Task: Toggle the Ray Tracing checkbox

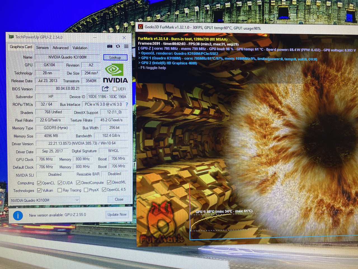Action: click(x=60, y=190)
